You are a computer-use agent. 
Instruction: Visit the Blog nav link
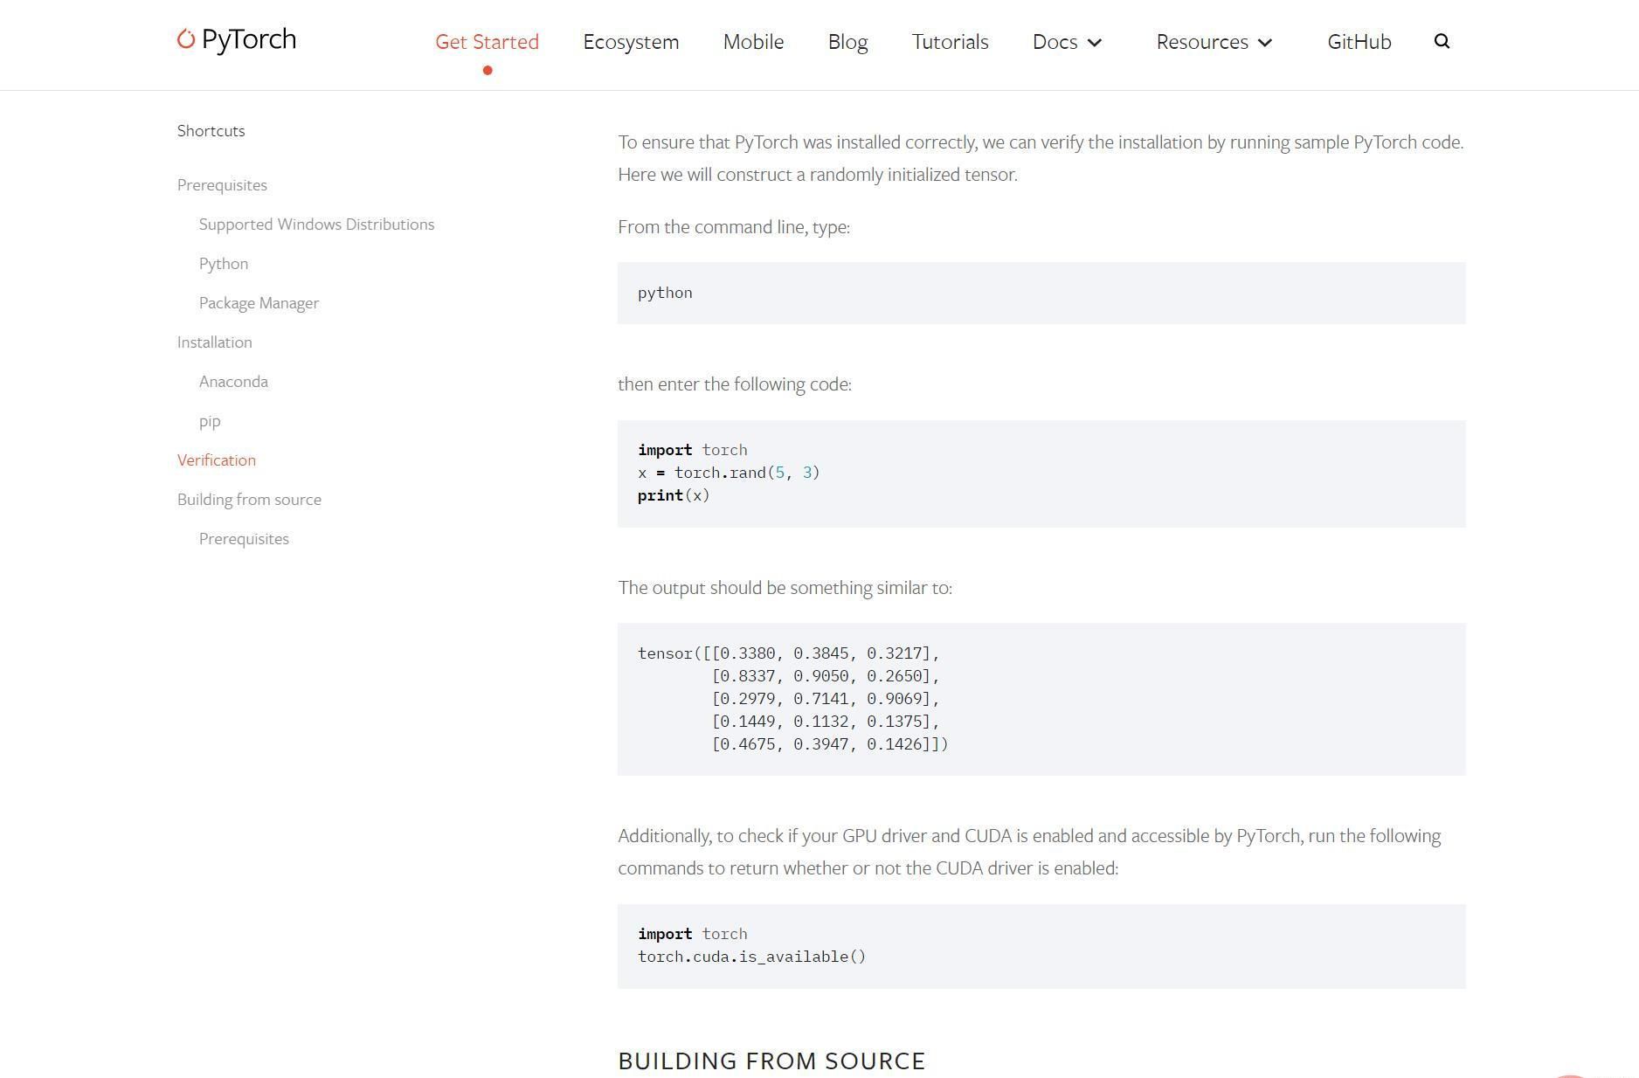pyautogui.click(x=847, y=42)
